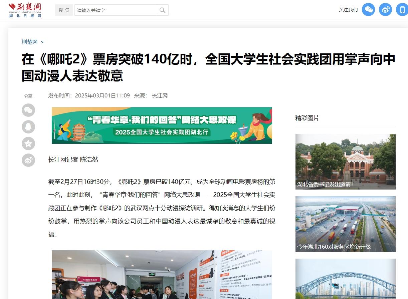This screenshot has width=408, height=299.
Task: Open the bridge photo card thumbnail
Action: pyautogui.click(x=346, y=279)
